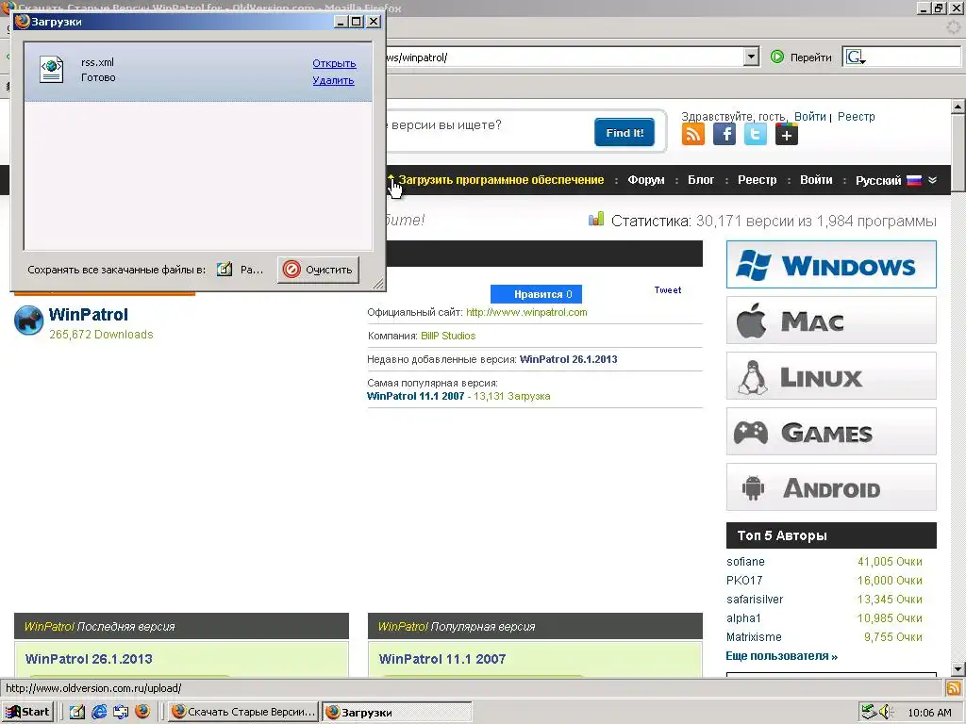966x724 pixels.
Task: Select the Android category banner
Action: tap(831, 487)
